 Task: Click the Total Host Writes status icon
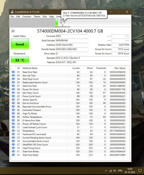[x=13, y=152]
